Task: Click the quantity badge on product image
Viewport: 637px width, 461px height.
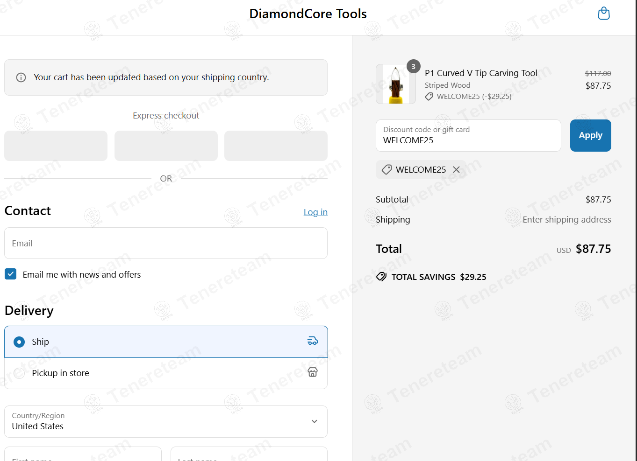Action: pos(413,67)
